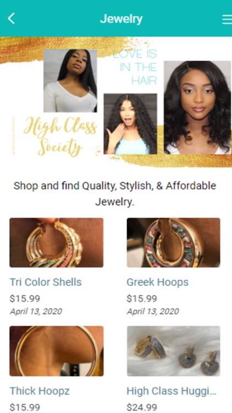The height and width of the screenshot is (413, 232).
Task: Follow the High Class Huggi... title link
Action: [172, 391]
